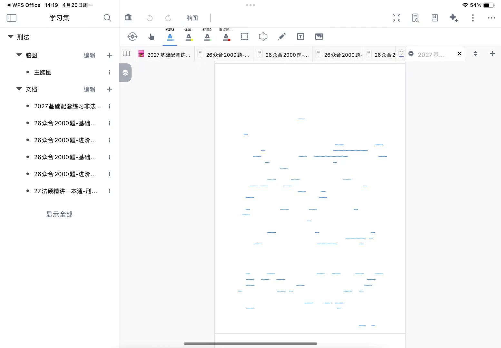Pick the image capture tool

coord(319,37)
